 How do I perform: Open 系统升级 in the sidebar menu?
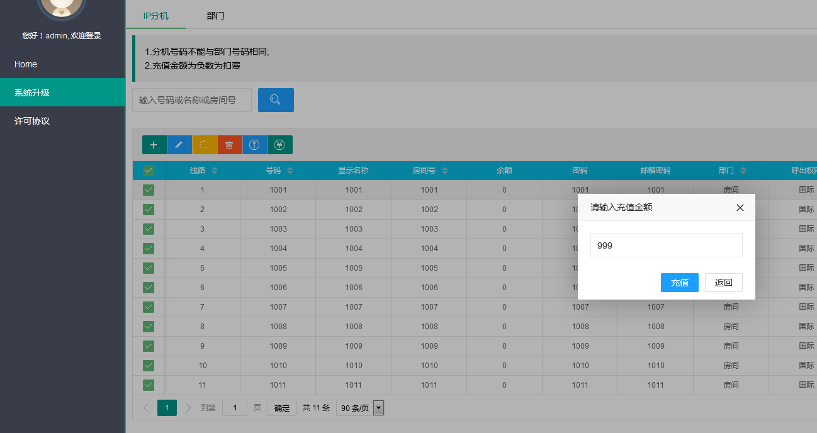pos(62,93)
